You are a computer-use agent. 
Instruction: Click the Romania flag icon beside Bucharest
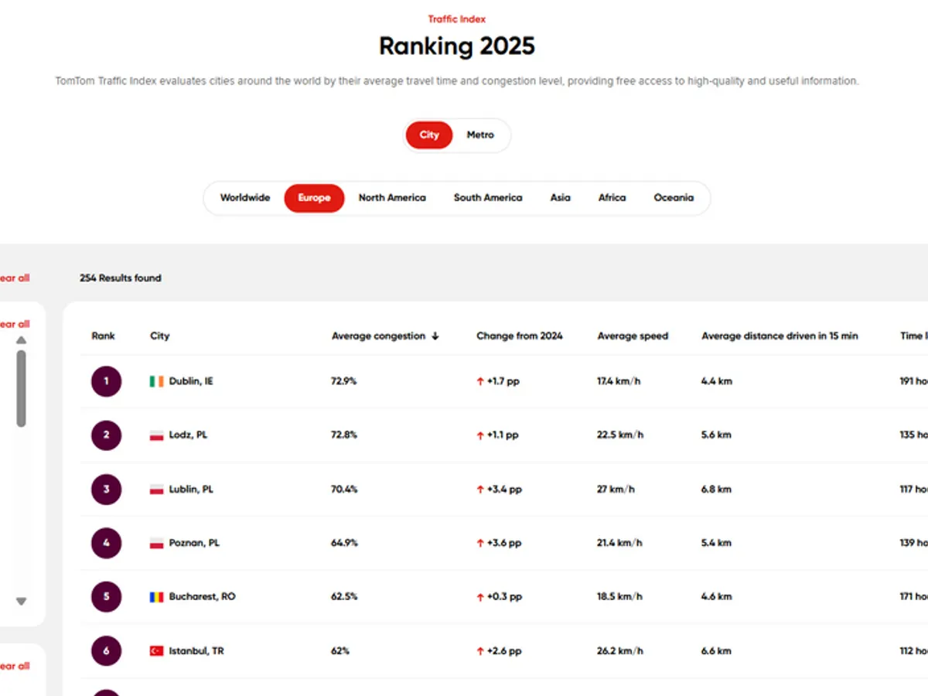[156, 597]
